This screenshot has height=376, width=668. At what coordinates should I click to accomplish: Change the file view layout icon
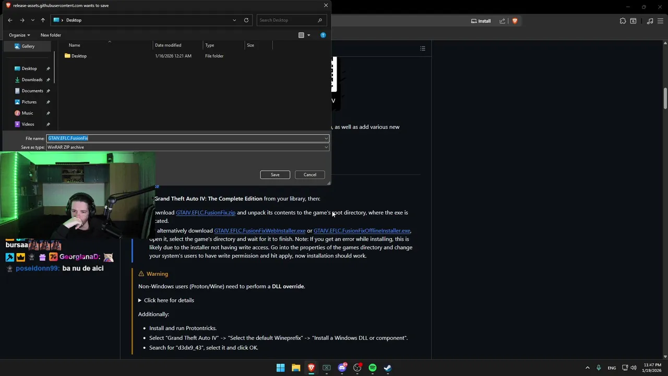tap(301, 35)
